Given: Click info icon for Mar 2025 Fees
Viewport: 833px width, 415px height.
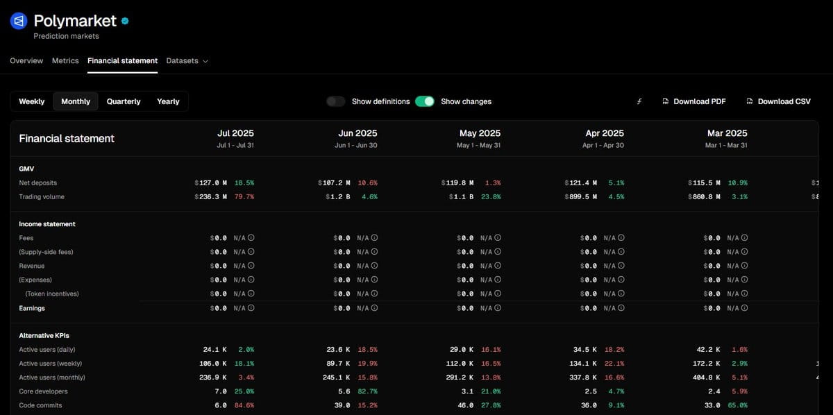Looking at the screenshot, I should coord(745,238).
